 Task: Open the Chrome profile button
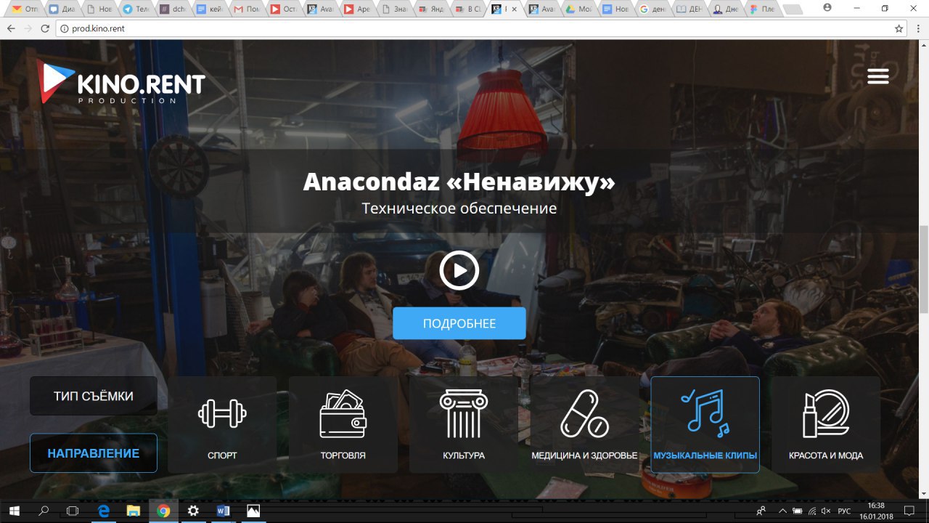(827, 7)
